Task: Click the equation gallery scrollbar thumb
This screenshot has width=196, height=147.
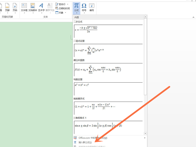Action: click(145, 57)
